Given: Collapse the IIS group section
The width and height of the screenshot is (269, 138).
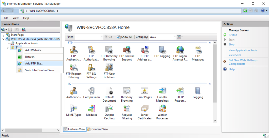Looking at the screenshot, I should coord(210,84).
